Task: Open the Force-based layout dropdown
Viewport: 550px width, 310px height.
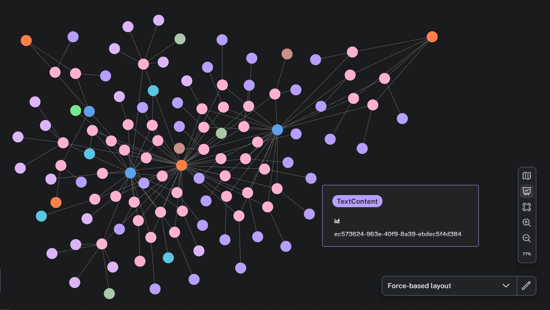Action: click(x=449, y=286)
